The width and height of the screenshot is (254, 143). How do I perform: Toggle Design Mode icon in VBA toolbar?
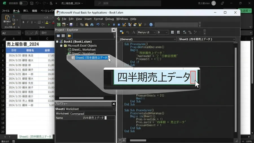(x=124, y=25)
